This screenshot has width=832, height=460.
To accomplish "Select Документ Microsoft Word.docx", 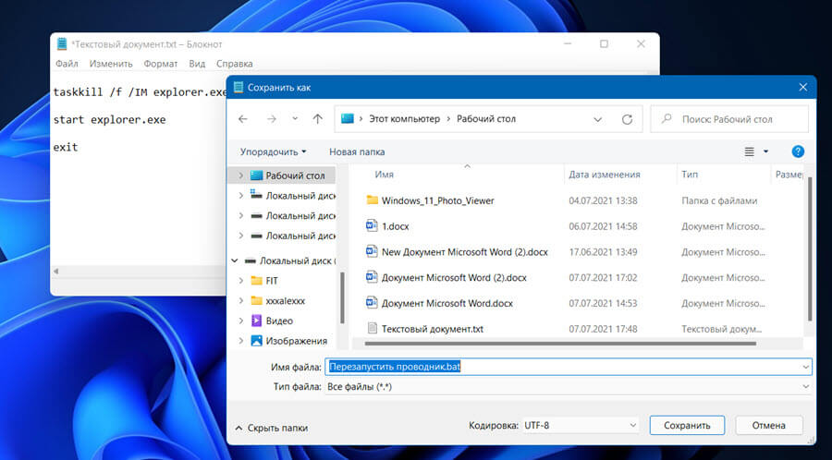I will [x=447, y=304].
